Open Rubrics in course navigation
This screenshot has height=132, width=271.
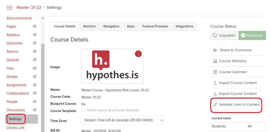12,52
